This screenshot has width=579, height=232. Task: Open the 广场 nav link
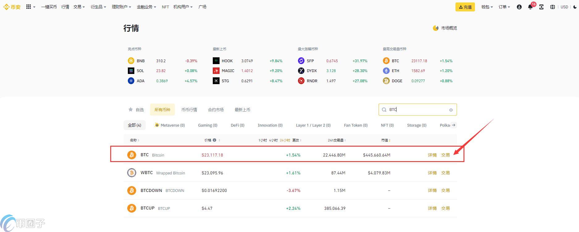[203, 7]
